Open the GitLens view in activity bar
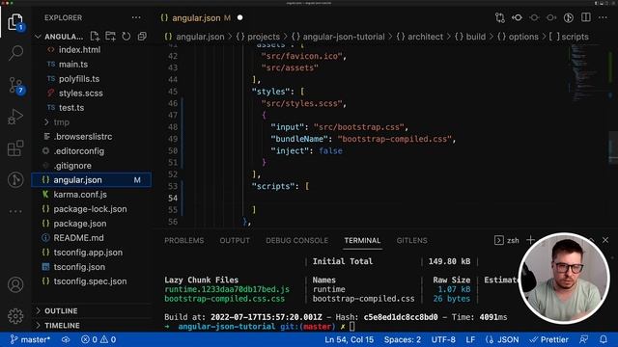618x347 pixels. 15,180
